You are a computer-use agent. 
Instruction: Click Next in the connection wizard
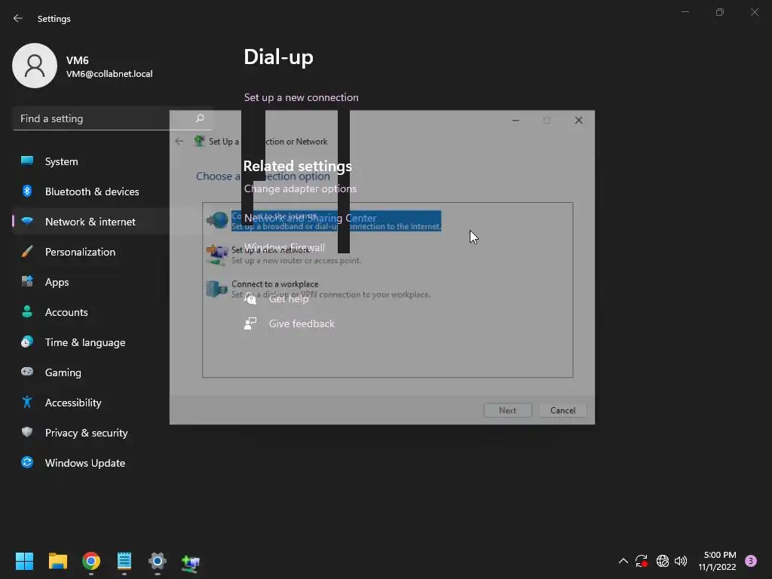coord(507,410)
